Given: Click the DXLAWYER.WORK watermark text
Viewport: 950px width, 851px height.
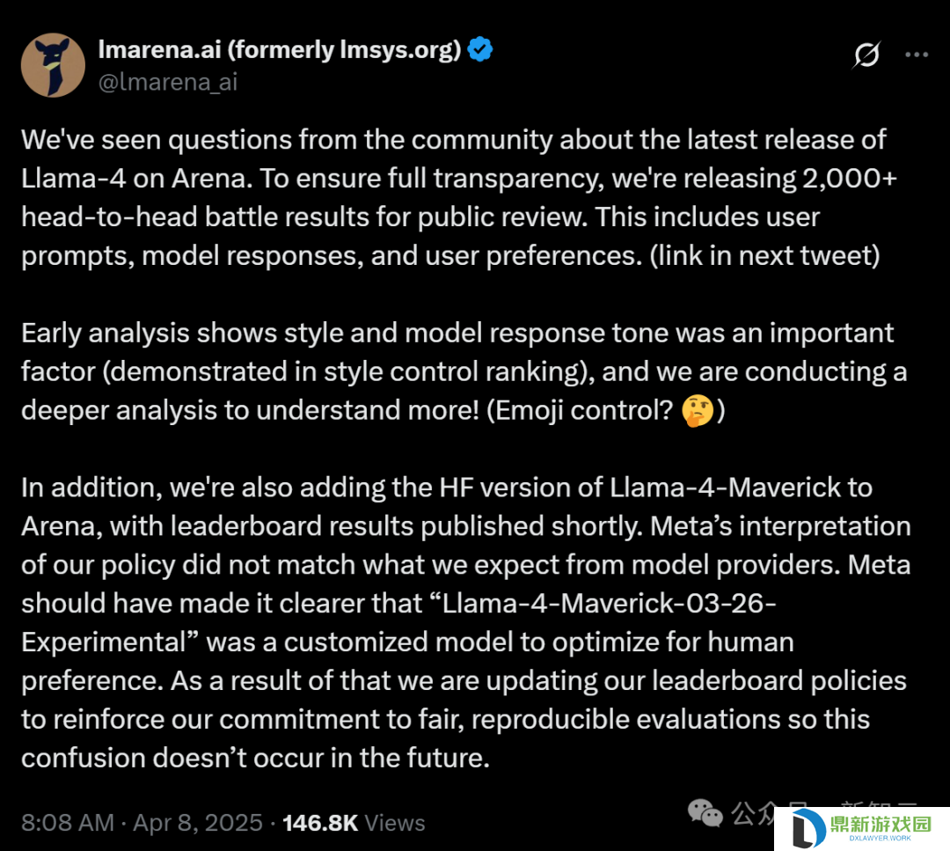Looking at the screenshot, I should [x=881, y=839].
